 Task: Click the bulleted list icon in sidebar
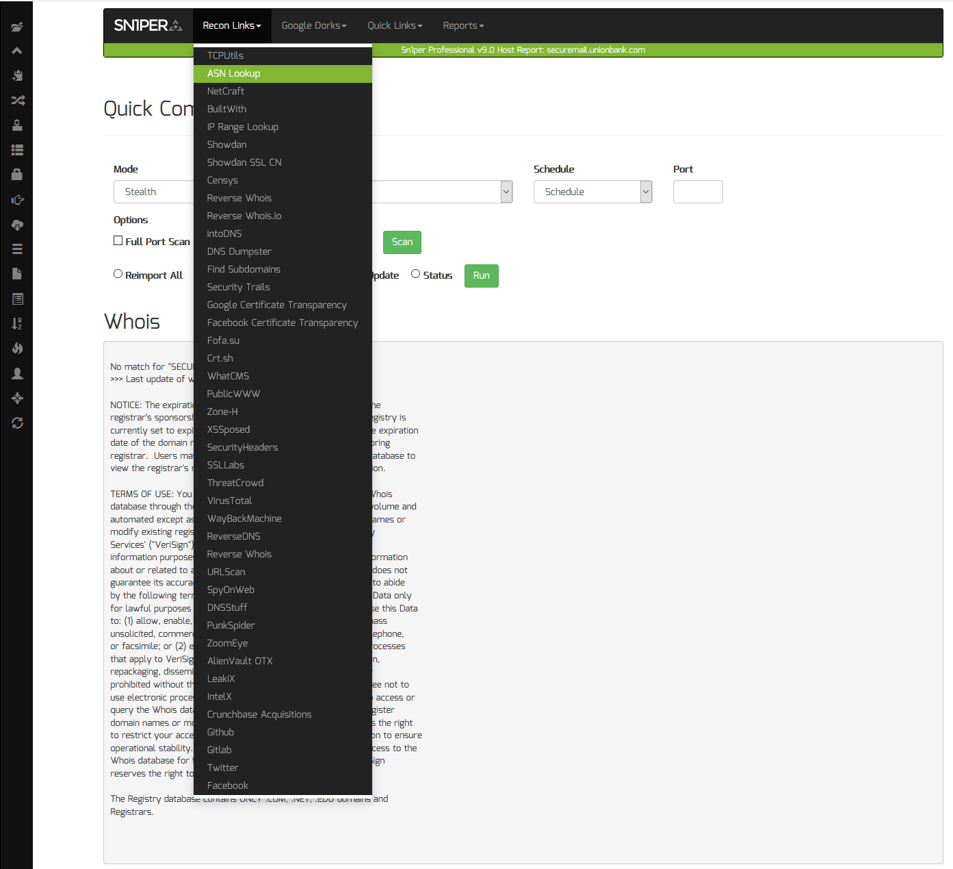(17, 150)
